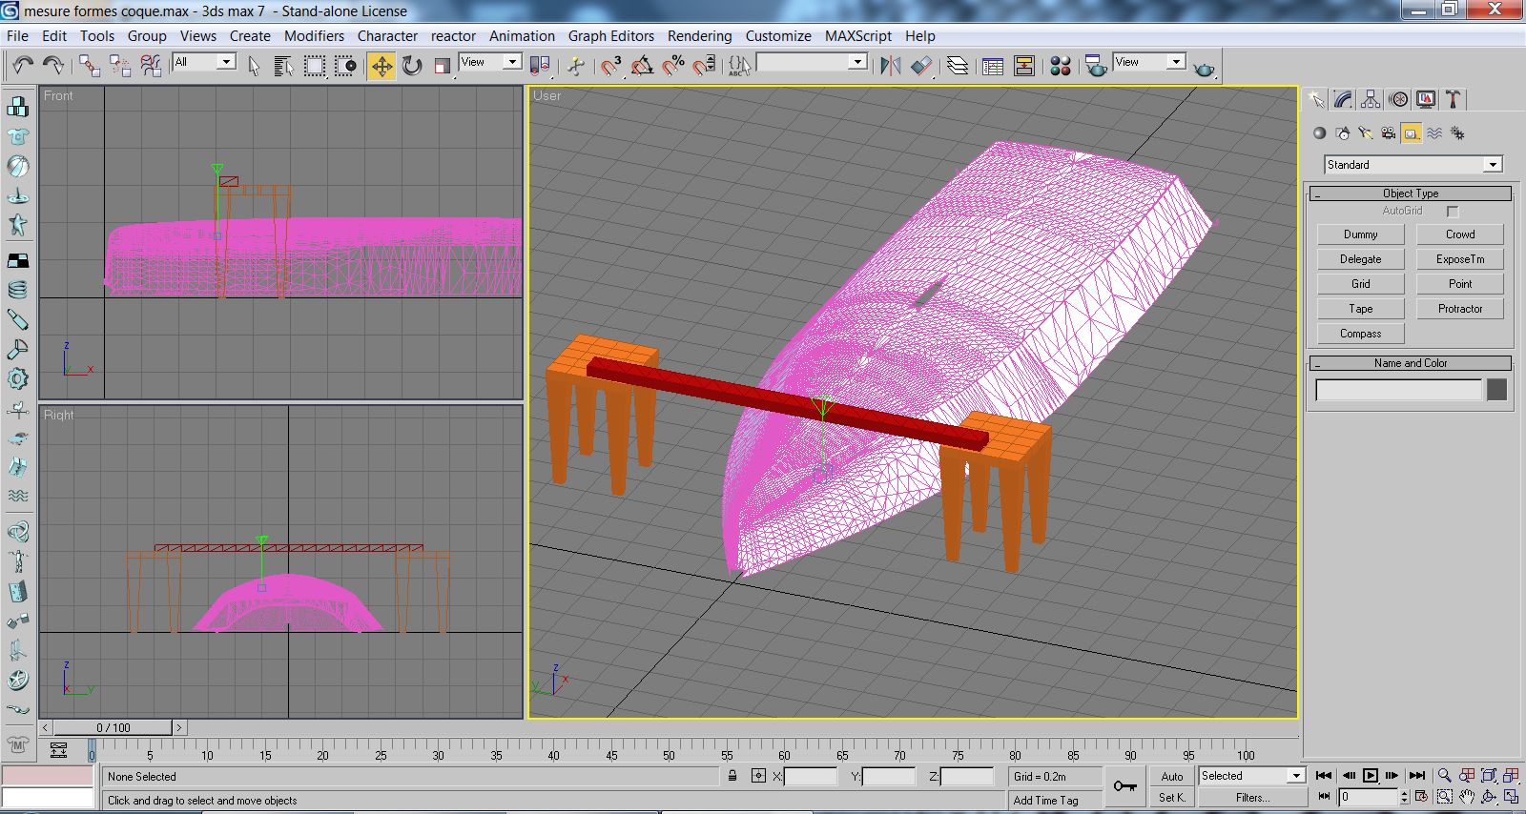Toggle the Auto Key button

point(1172,777)
